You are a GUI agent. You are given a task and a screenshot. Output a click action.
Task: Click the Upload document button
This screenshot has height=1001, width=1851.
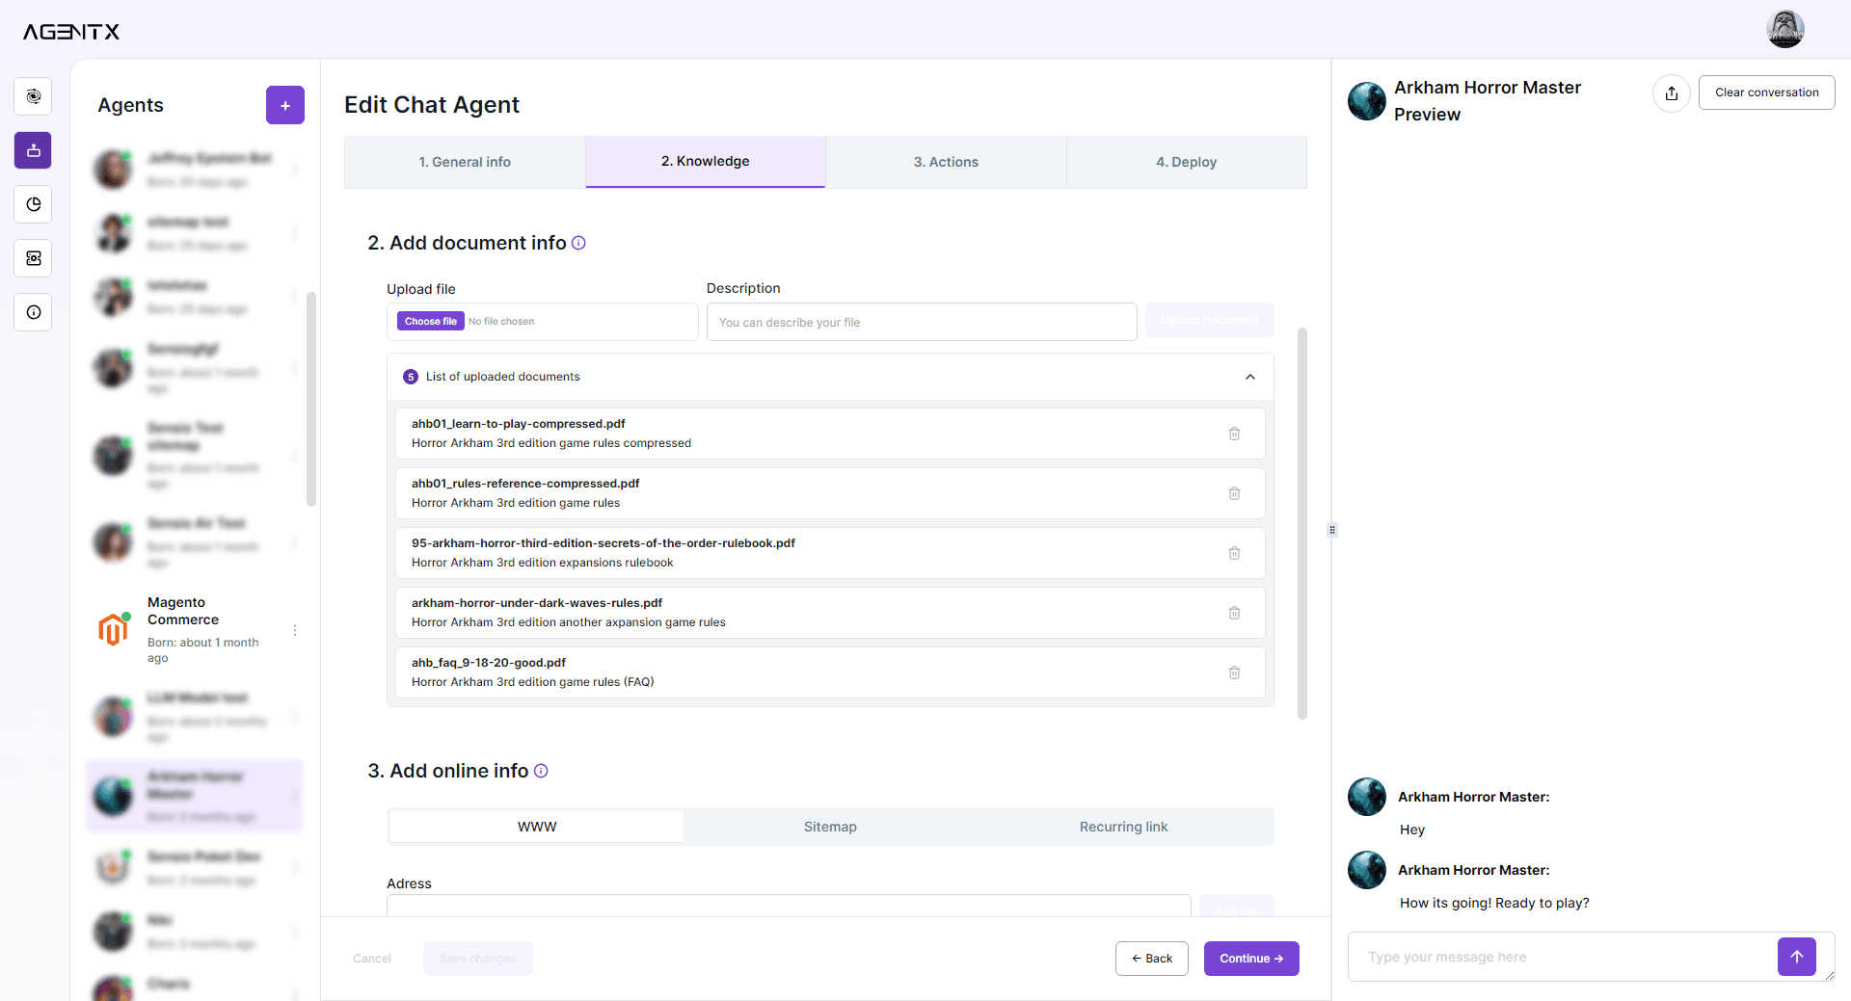[x=1210, y=321]
